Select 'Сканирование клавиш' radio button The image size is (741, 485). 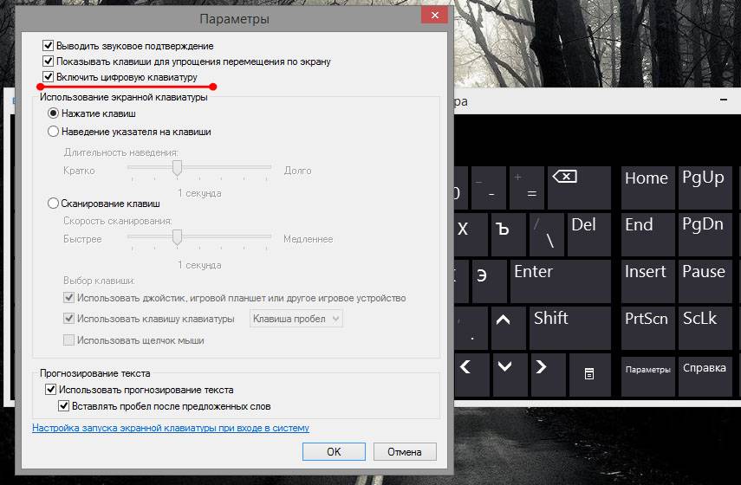[54, 204]
